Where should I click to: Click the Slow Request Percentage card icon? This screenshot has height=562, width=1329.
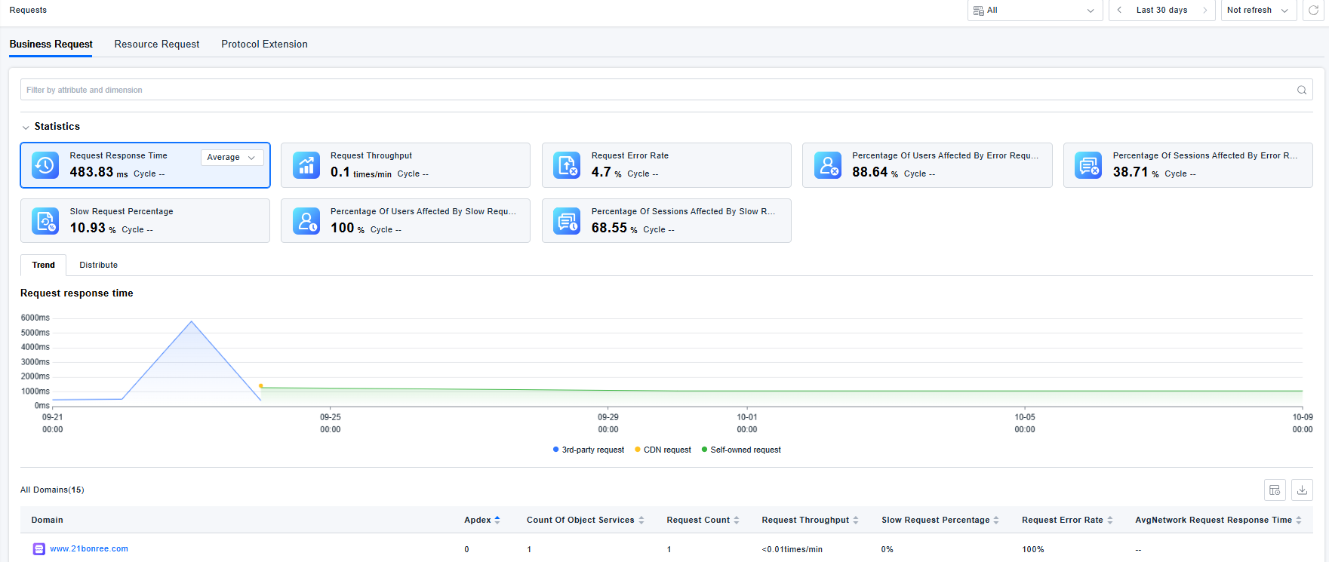(45, 221)
